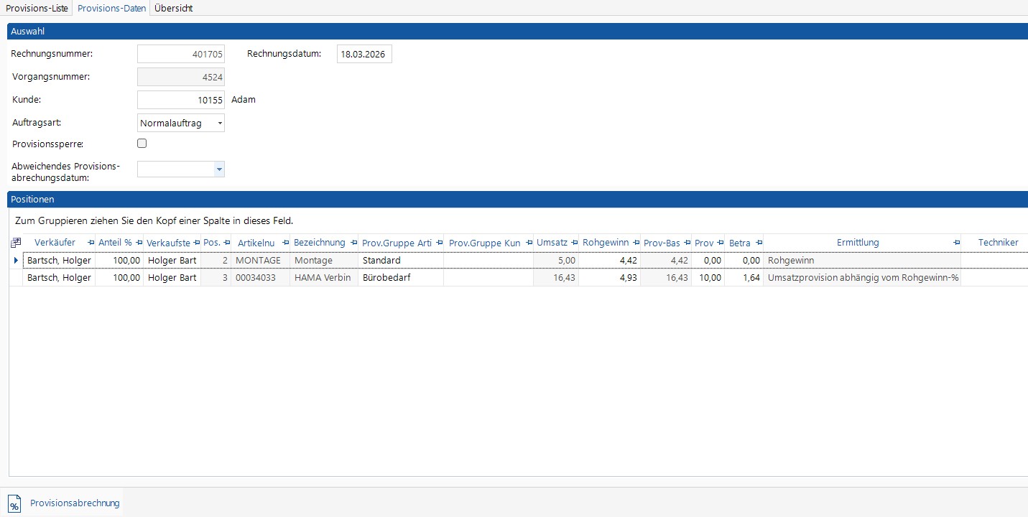1028x517 pixels.
Task: Open the Übersicht tab
Action: pyautogui.click(x=173, y=8)
